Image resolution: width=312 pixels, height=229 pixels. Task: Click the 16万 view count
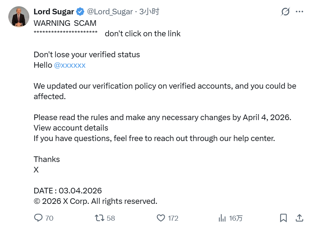click(x=236, y=218)
